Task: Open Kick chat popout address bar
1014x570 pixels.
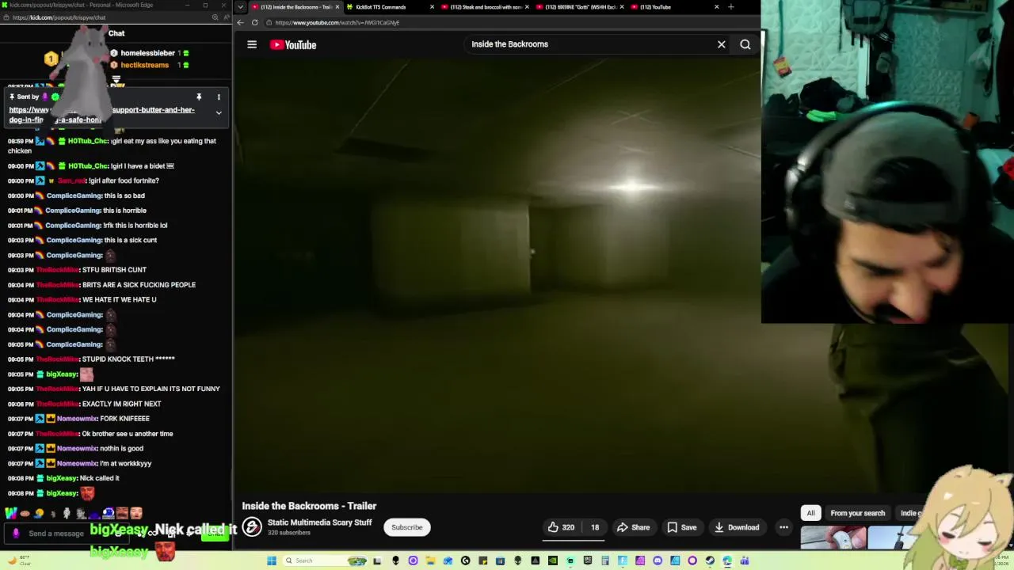Action: 58,17
